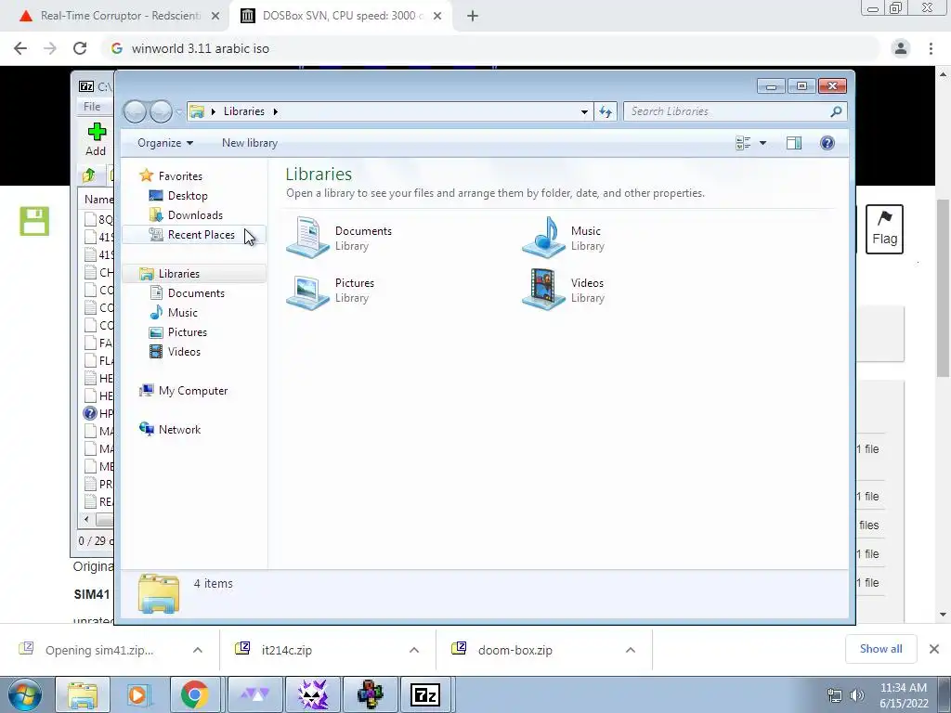Click the Chrome address bar
This screenshot has width=951, height=713.
[x=490, y=48]
